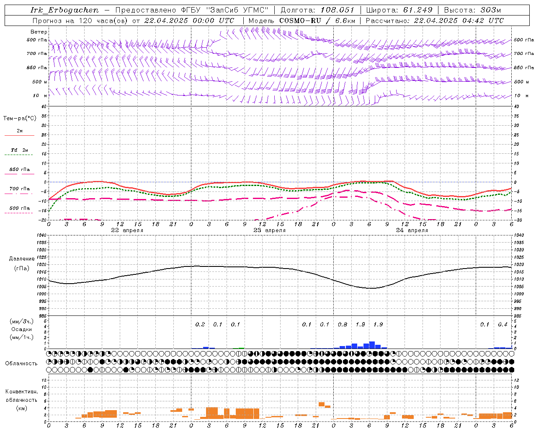
Task: Click the Облачность panel label
Action: tap(21, 363)
